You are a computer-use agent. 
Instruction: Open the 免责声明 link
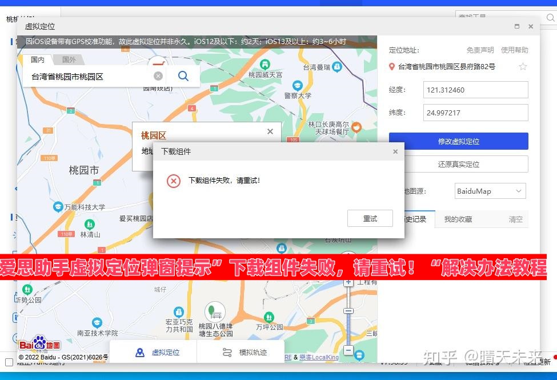pos(480,50)
